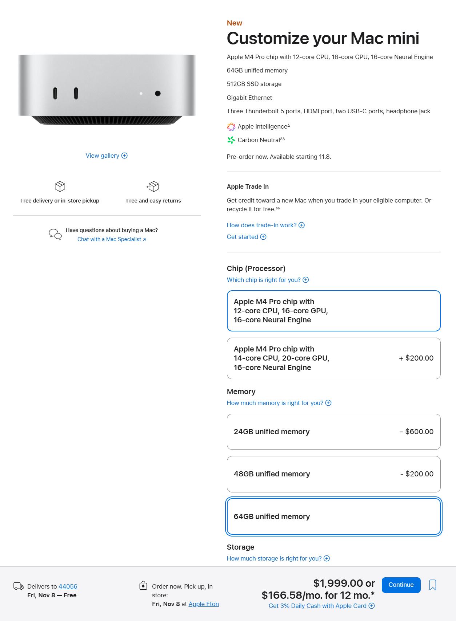Image resolution: width=456 pixels, height=621 pixels.
Task: Click the Carbon Neutral leaf icon
Action: point(231,140)
